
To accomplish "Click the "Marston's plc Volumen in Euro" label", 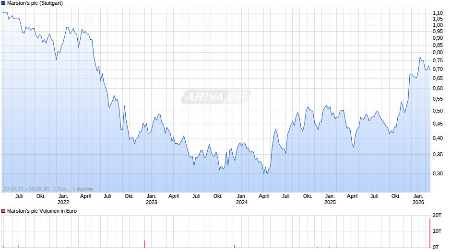I will [x=42, y=211].
